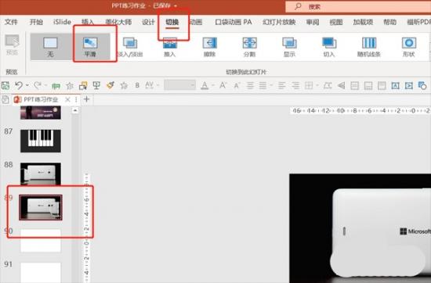Click the Undo arrow in quick toolbar
Screen dimensions: 431x283
tap(19, 85)
